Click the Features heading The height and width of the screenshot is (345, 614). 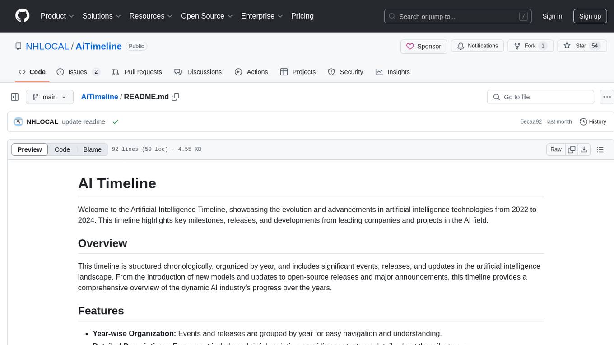coord(101,311)
